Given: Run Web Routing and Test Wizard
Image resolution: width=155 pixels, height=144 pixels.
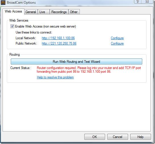Looking at the screenshot, I should (76, 62).
